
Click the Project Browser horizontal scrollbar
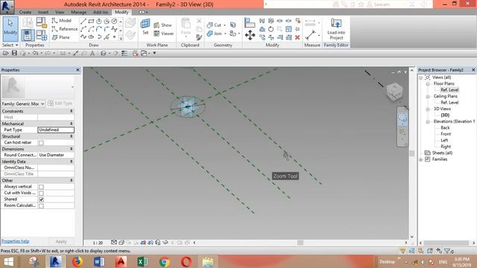[x=446, y=243]
